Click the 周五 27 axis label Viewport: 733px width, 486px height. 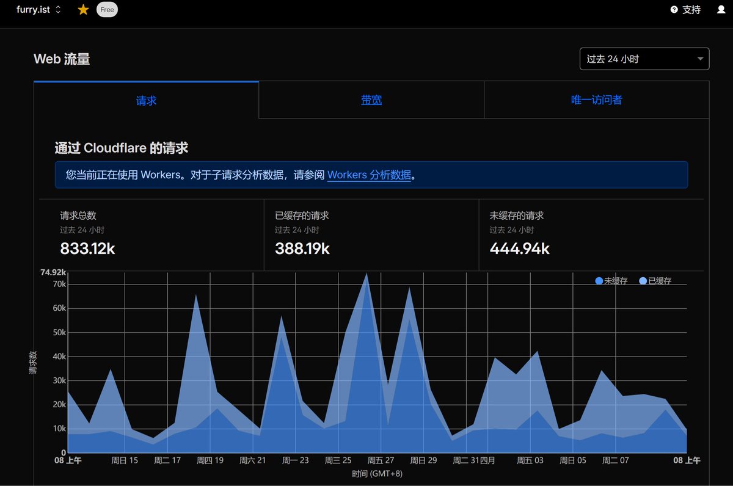pyautogui.click(x=381, y=460)
